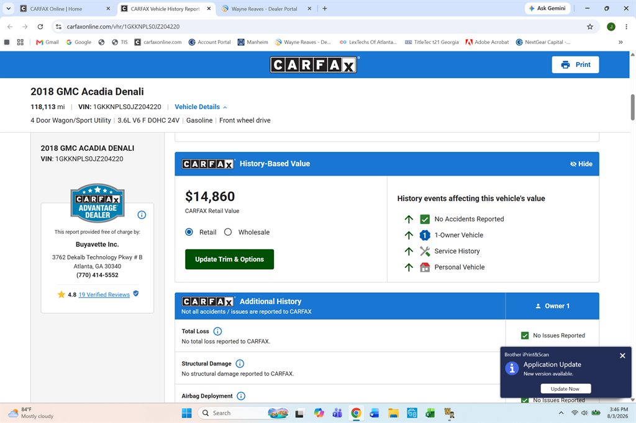Open Google bookmark
The height and width of the screenshot is (423, 636).
coord(79,42)
